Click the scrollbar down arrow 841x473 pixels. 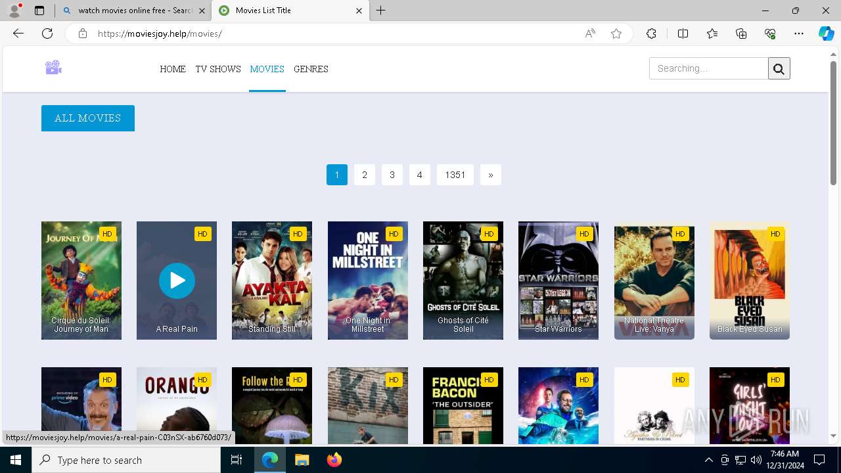834,436
